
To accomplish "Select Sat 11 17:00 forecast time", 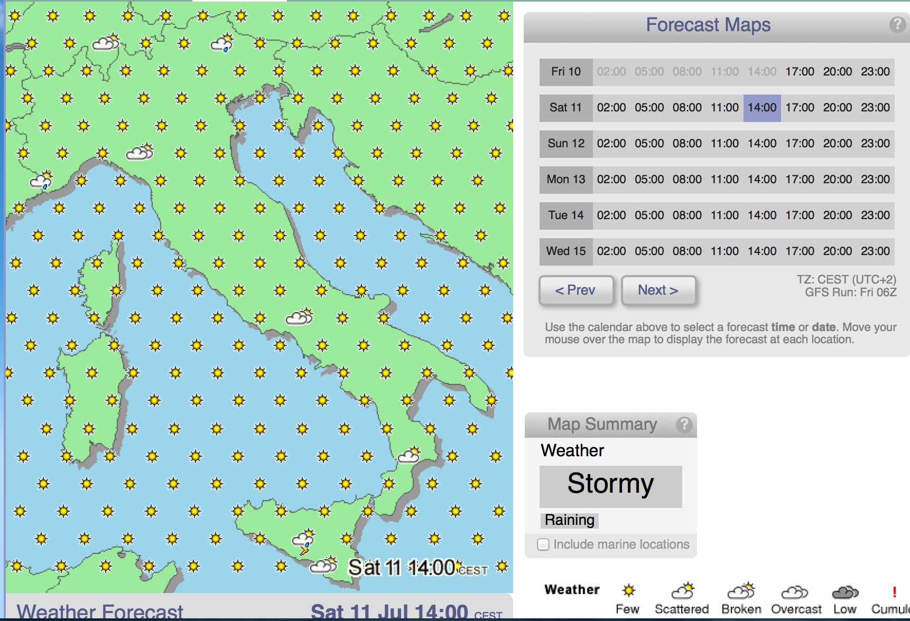I will pos(800,108).
